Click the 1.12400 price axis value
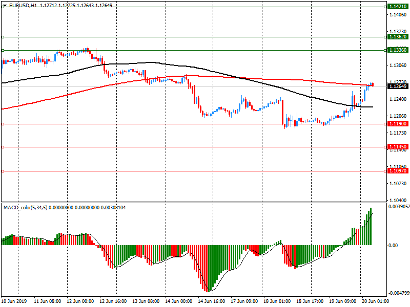 click(398, 99)
